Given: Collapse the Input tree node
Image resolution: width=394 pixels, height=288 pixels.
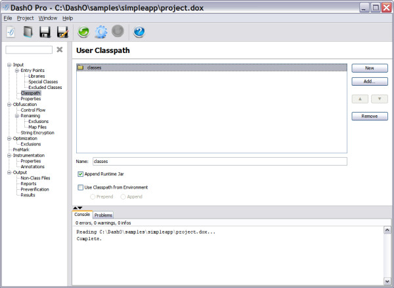Looking at the screenshot, I should 9,65.
